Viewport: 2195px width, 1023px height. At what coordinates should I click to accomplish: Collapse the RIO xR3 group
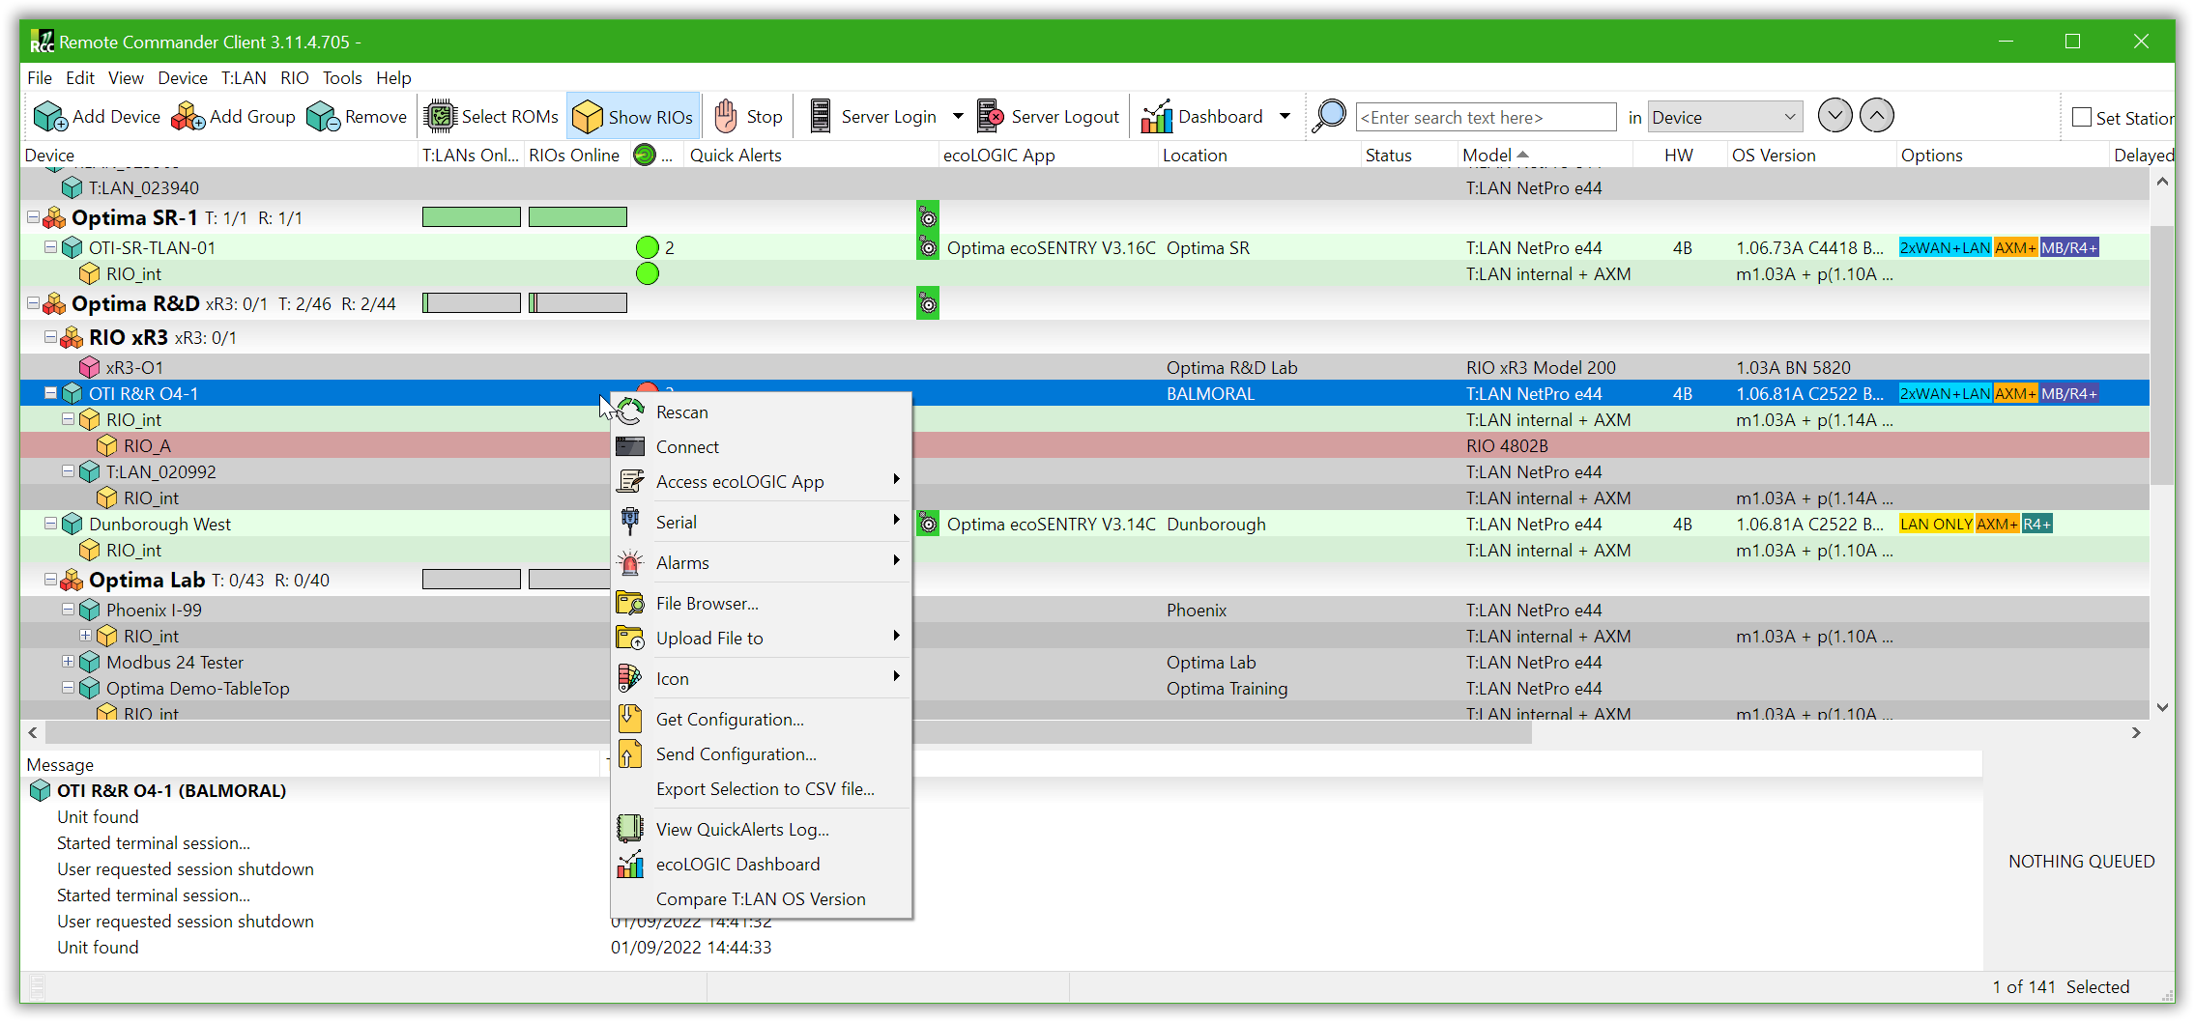(50, 337)
